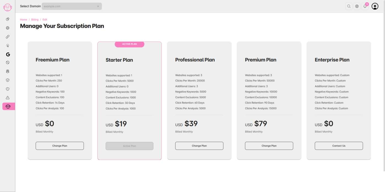The height and width of the screenshot is (192, 385).
Task: Click the chain link sidebar icon
Action: (8, 37)
